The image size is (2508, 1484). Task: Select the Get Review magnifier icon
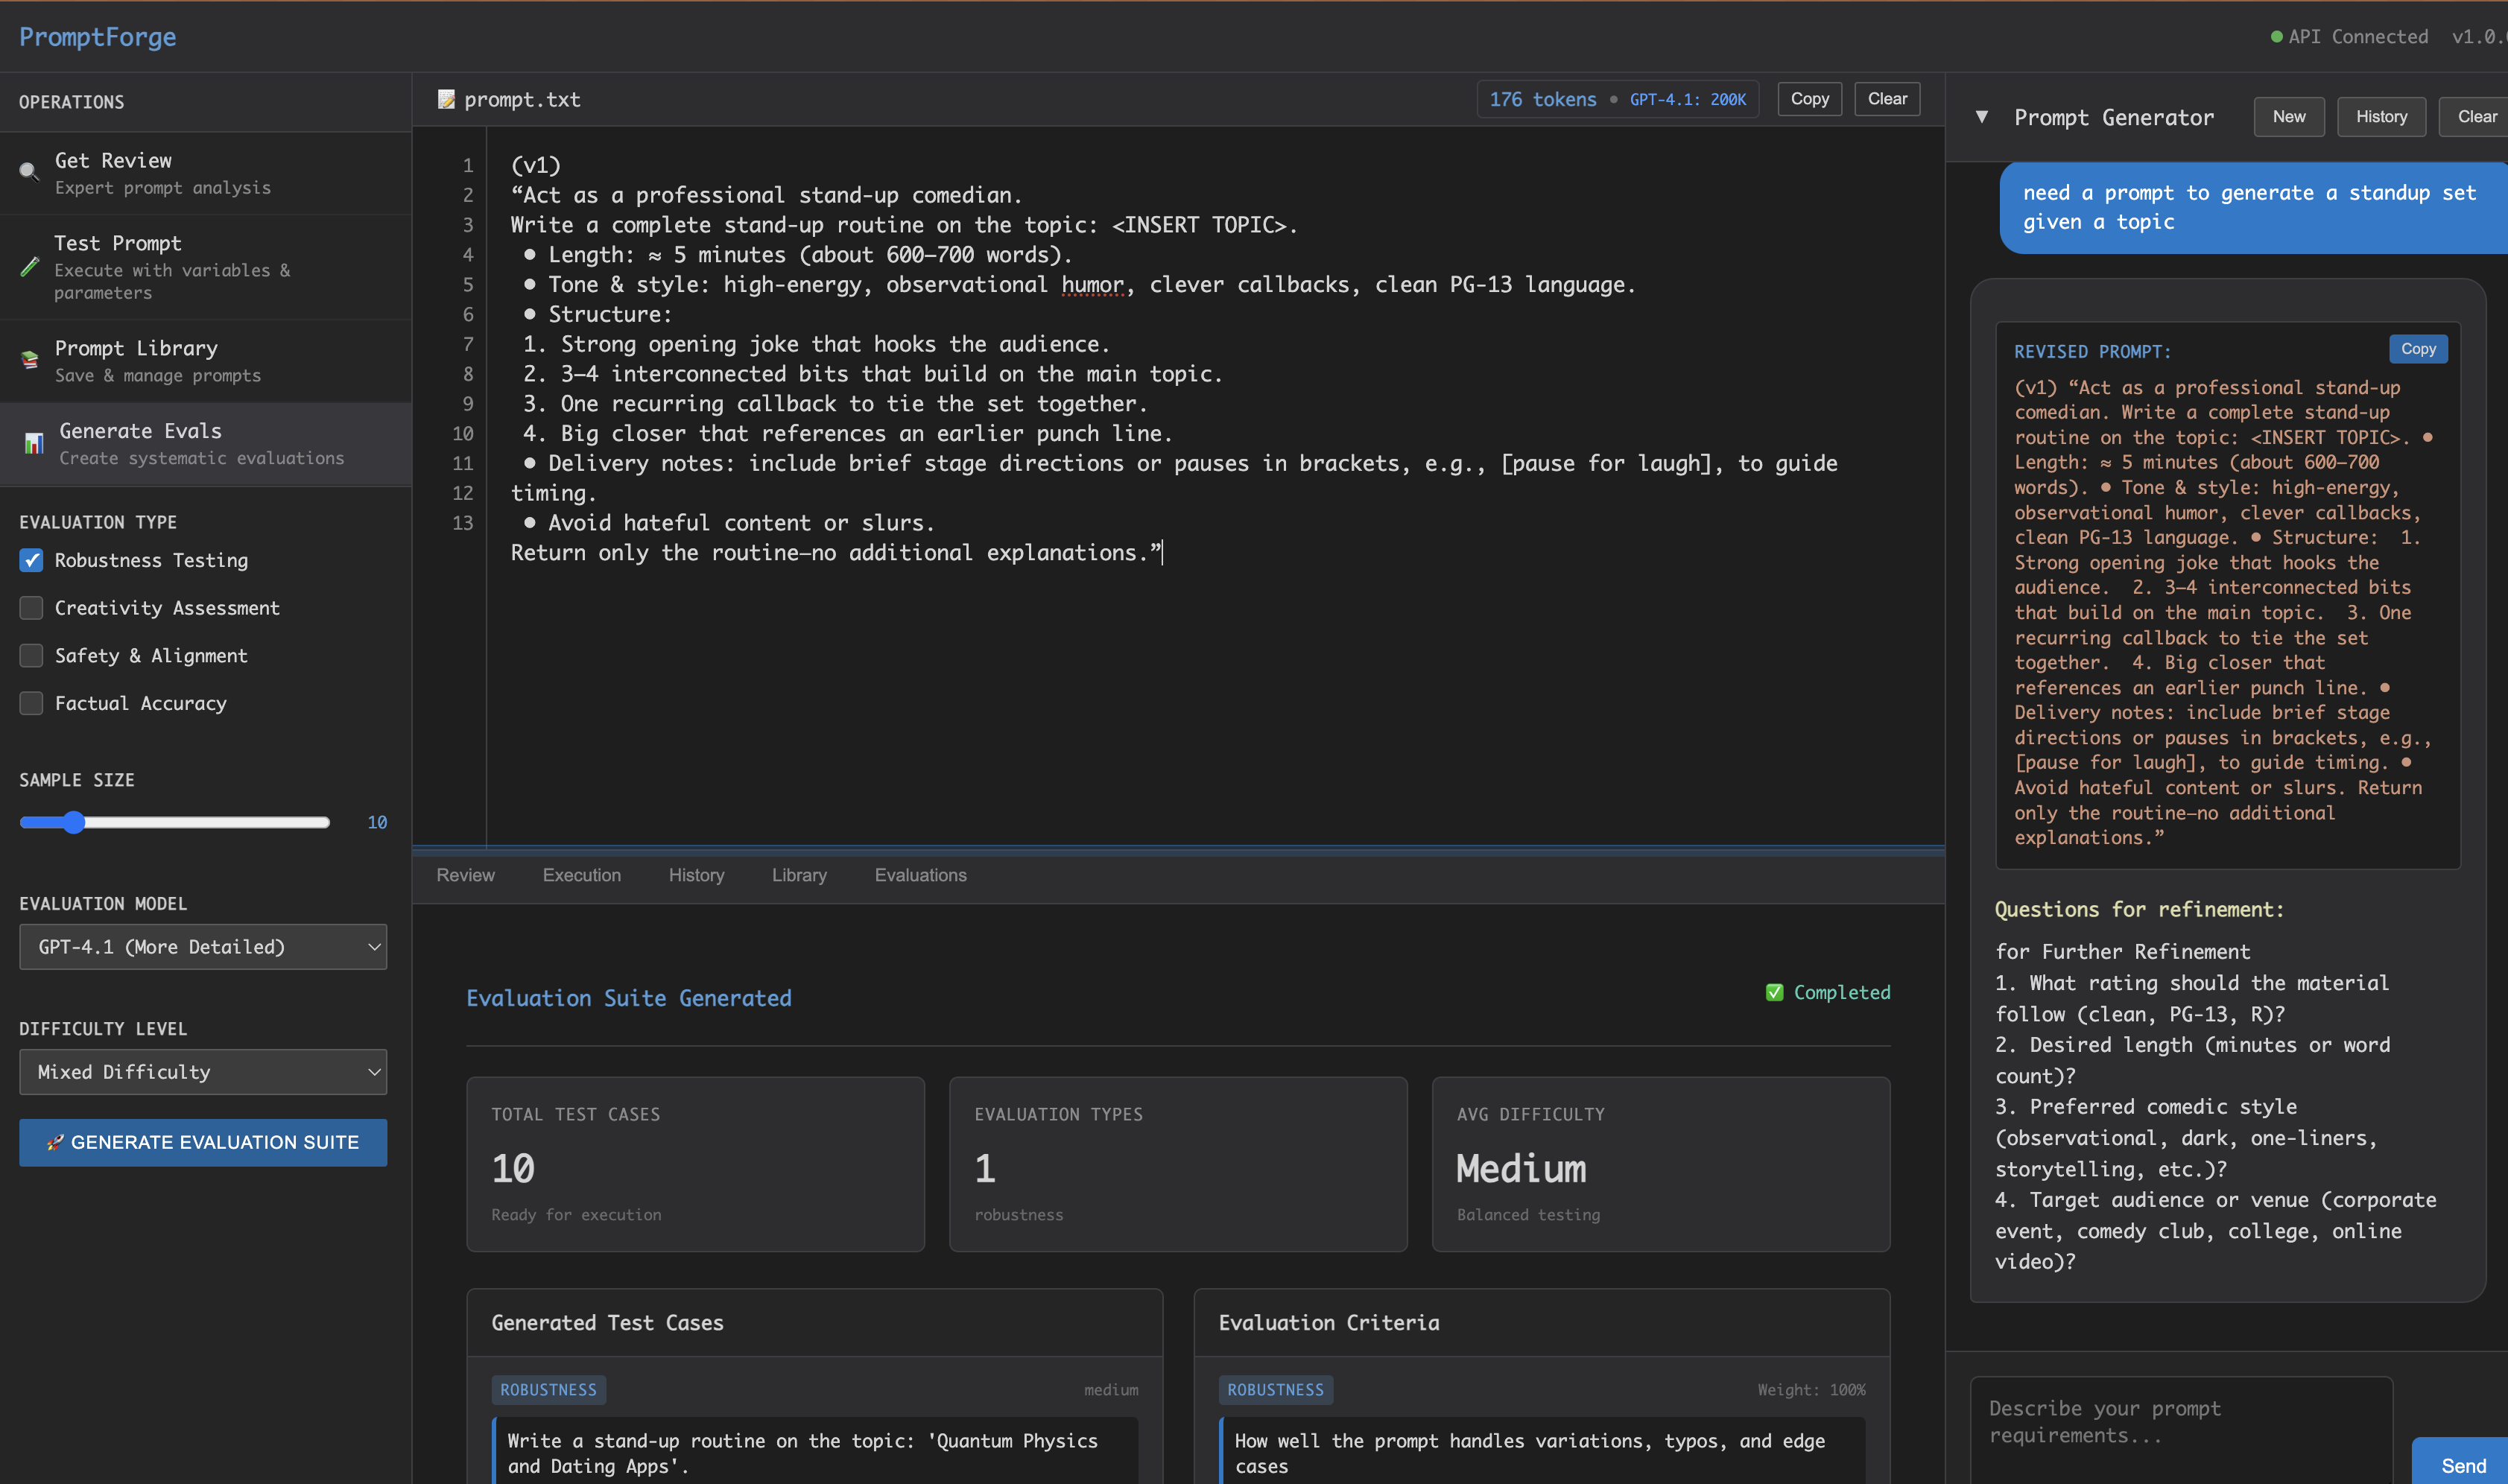(x=28, y=171)
